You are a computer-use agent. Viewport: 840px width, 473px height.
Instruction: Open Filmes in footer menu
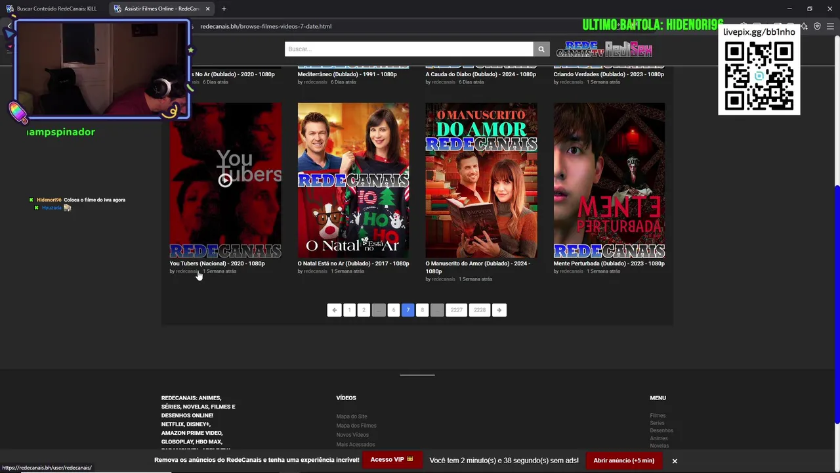click(658, 415)
